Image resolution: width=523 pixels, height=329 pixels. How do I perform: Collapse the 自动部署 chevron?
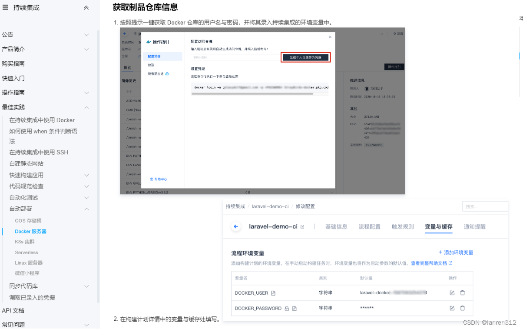coord(86,209)
